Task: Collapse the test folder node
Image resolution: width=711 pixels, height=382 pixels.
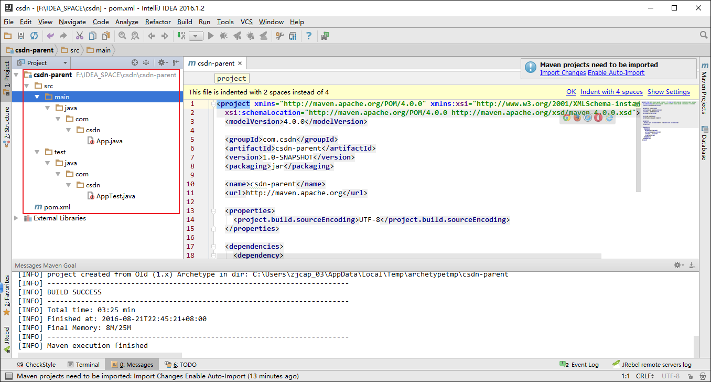Action: pyautogui.click(x=37, y=152)
